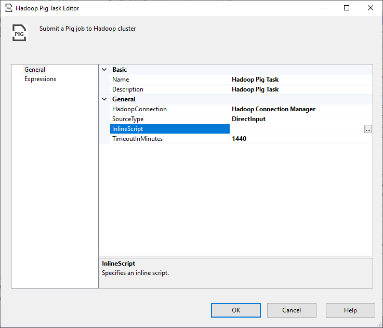Select the HadoopConnection property row
The height and width of the screenshot is (328, 383).
click(139, 109)
